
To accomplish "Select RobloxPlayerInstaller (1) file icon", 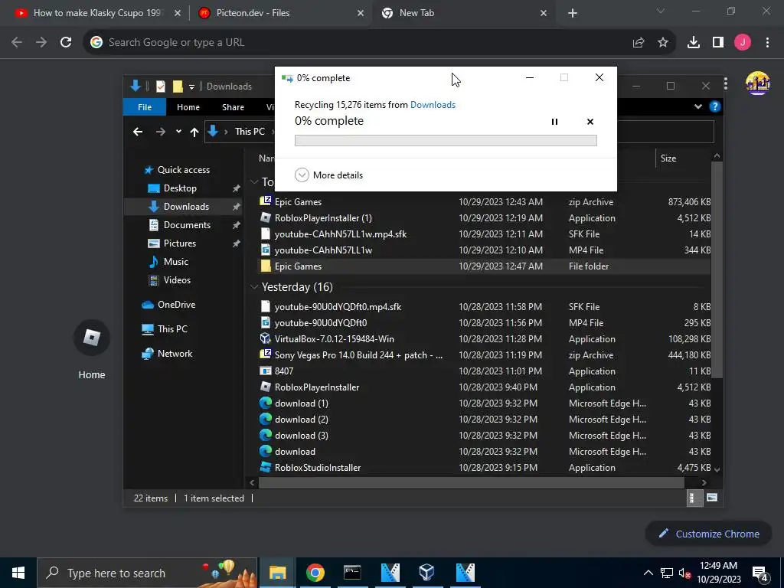I will 266,217.
